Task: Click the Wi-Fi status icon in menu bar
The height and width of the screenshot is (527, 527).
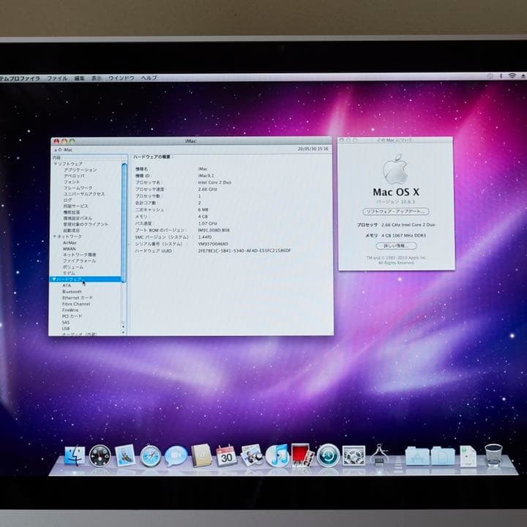Action: 512,75
